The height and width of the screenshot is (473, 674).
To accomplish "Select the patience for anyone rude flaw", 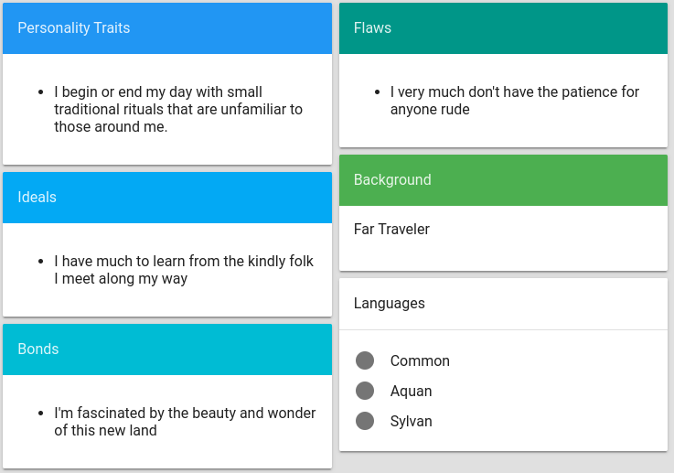I will tap(514, 101).
